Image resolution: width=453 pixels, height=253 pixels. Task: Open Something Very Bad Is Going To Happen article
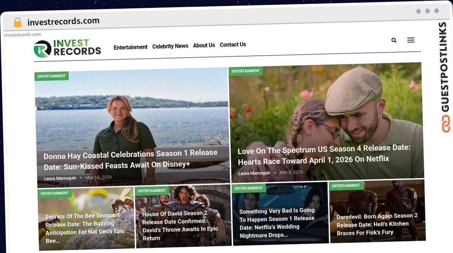click(x=277, y=223)
